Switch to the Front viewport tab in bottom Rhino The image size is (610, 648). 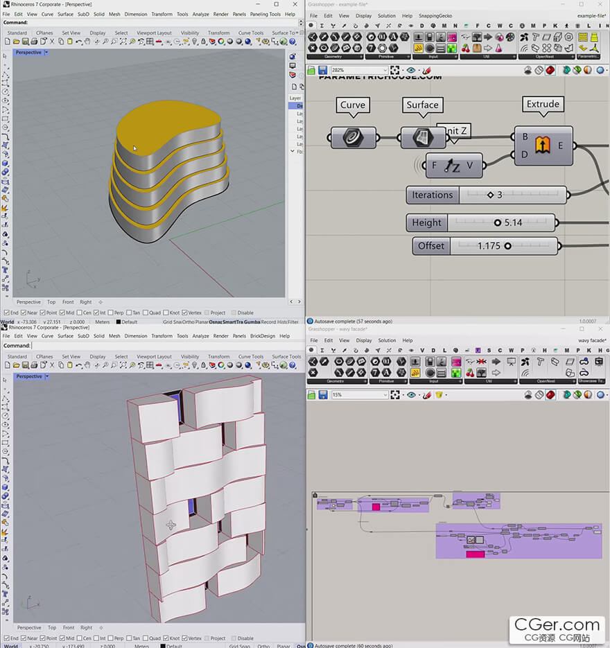click(69, 627)
